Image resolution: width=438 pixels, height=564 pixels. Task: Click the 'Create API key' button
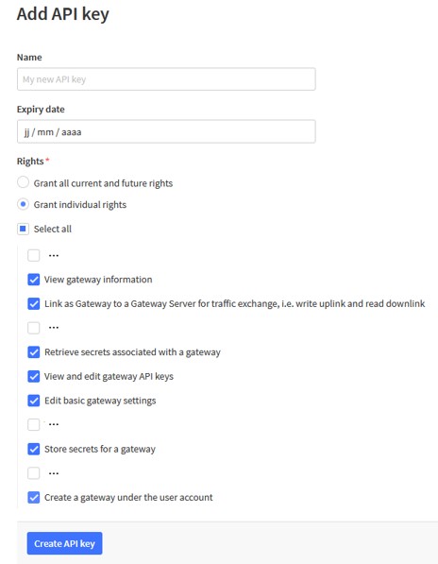click(65, 543)
